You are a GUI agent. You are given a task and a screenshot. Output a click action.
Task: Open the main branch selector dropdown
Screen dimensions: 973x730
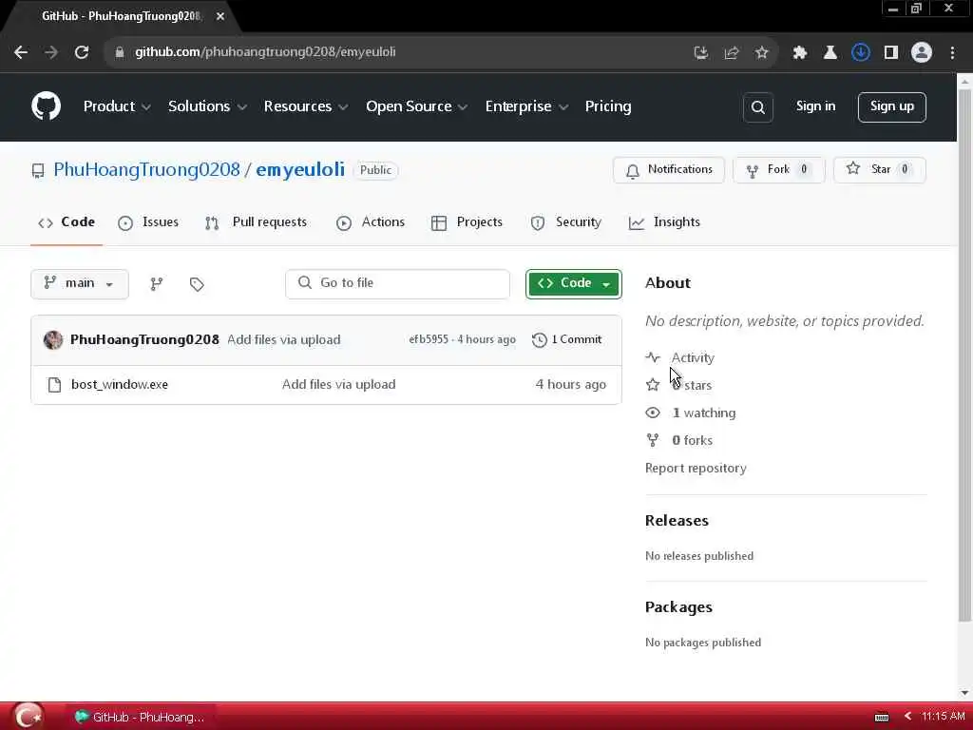click(80, 283)
